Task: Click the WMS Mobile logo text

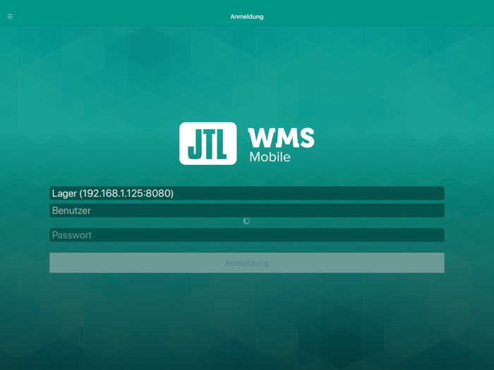Action: 281,144
